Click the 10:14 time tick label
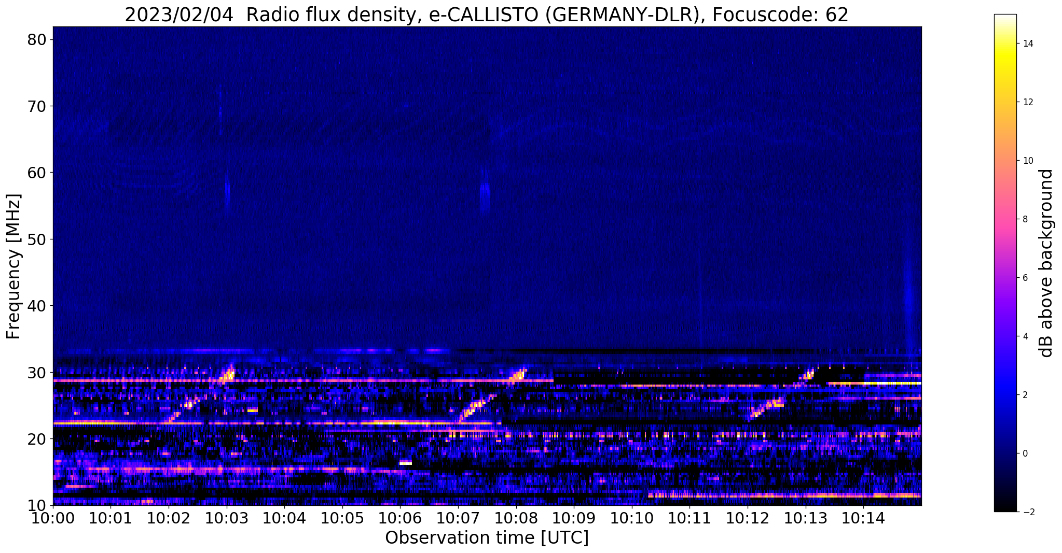This screenshot has height=553, width=1062. point(863,518)
